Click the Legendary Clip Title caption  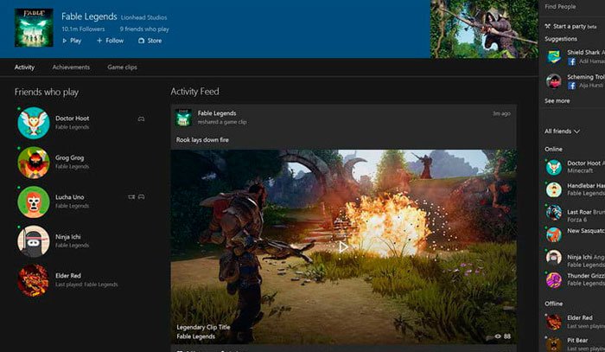[203, 327]
